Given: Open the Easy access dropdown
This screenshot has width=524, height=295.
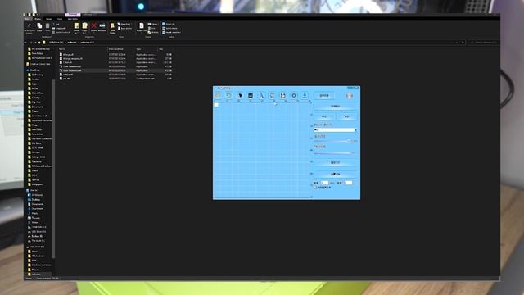Looking at the screenshot, I should pos(125,28).
